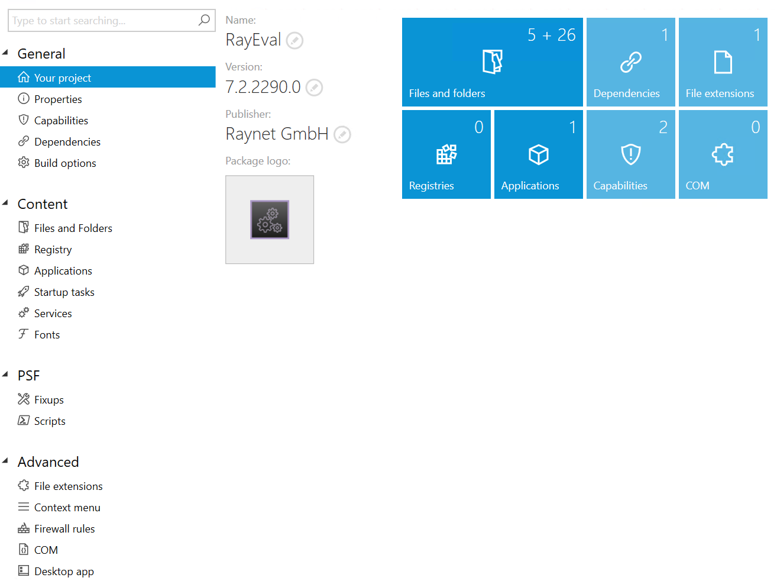Select the Startup tasks rocket icon

[24, 292]
